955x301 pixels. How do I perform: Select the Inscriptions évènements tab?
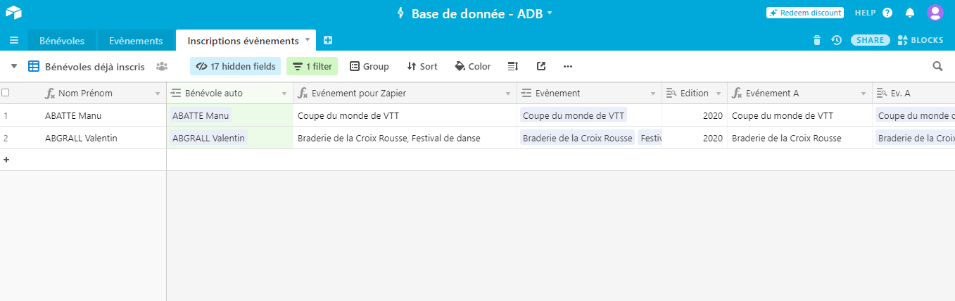(x=243, y=41)
